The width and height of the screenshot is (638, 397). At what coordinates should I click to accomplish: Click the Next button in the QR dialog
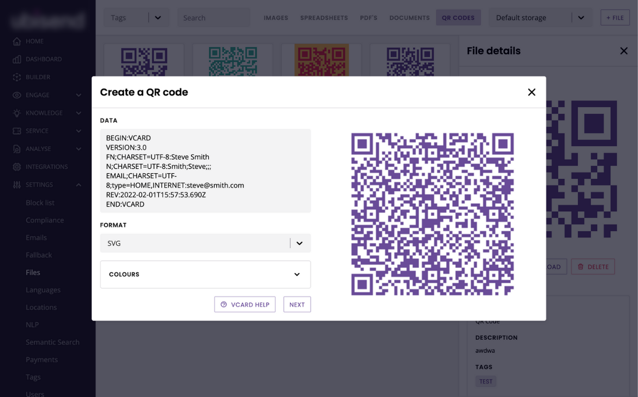(297, 304)
